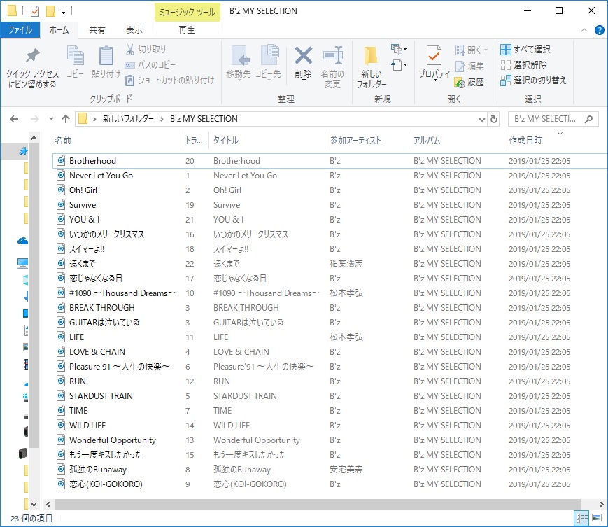Open the Easy access dropdown

pyautogui.click(x=399, y=65)
